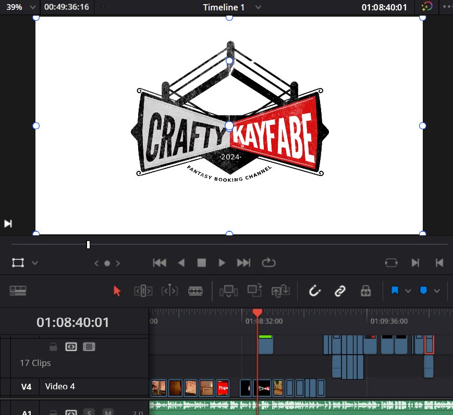Open the marker color dropdown
The width and height of the screenshot is (453, 415).
coord(437,291)
